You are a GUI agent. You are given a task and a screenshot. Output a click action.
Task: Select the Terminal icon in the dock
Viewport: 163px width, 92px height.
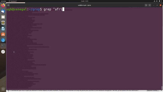3,46
